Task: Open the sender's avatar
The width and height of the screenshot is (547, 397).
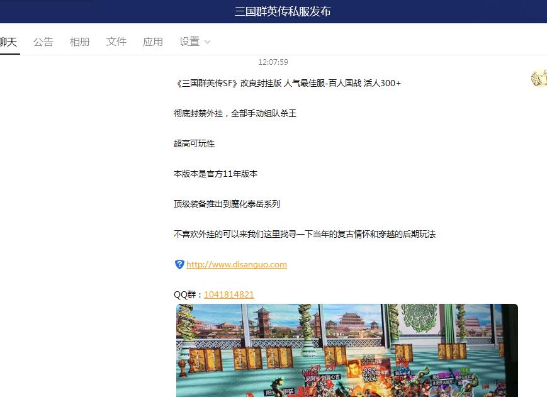Action: pos(539,78)
